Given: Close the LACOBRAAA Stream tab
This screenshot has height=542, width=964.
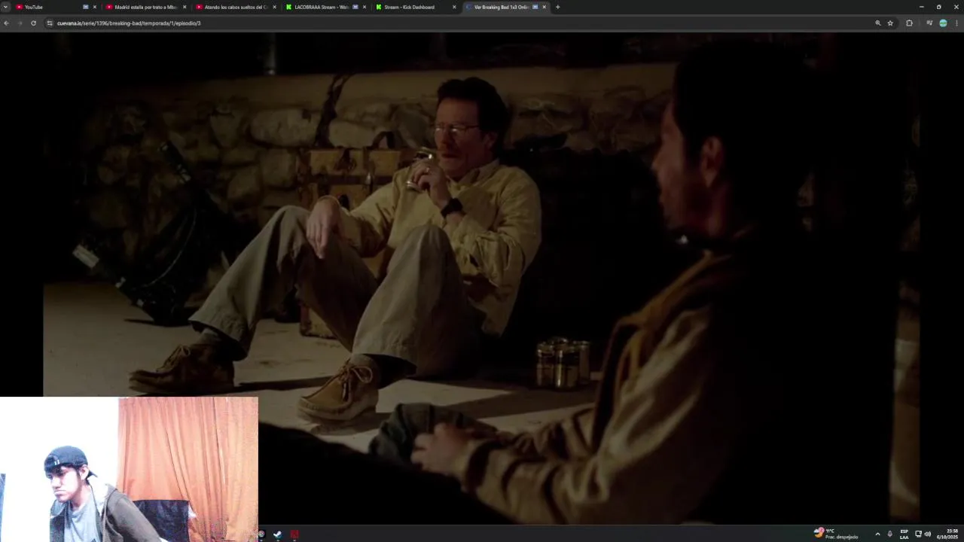Looking at the screenshot, I should point(365,7).
